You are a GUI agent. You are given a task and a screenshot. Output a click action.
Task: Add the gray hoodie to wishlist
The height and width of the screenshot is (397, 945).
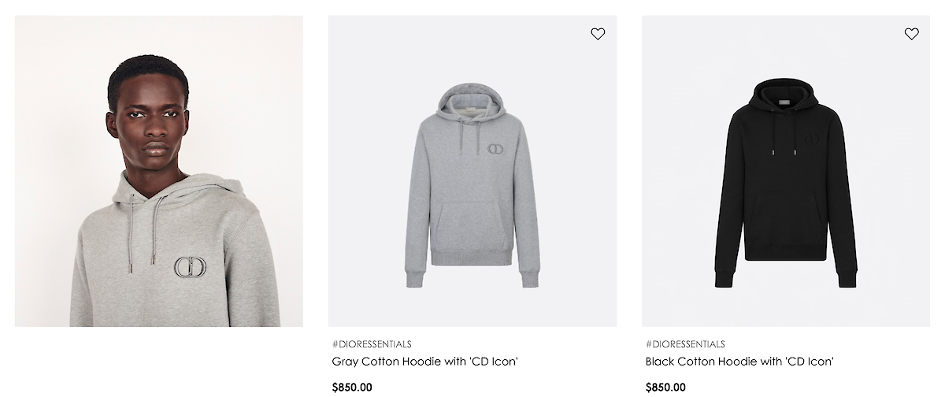click(x=598, y=34)
